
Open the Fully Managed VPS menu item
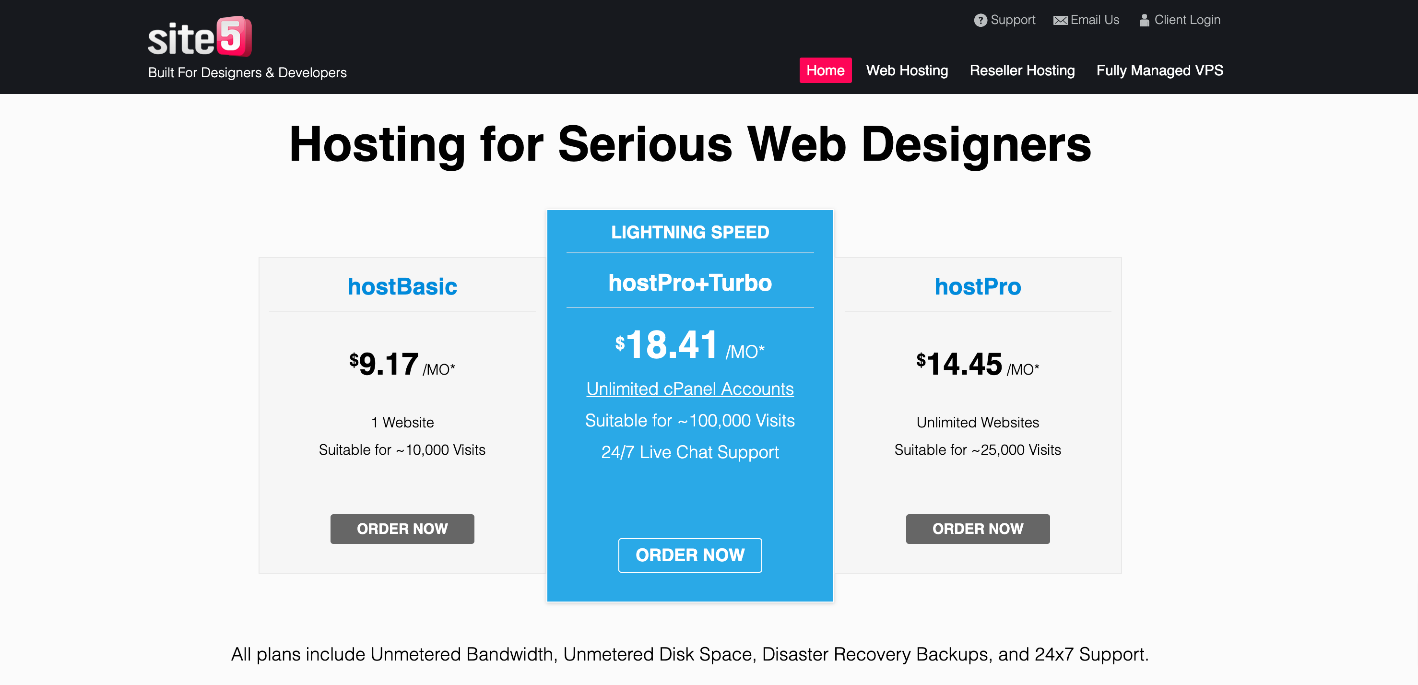point(1159,71)
